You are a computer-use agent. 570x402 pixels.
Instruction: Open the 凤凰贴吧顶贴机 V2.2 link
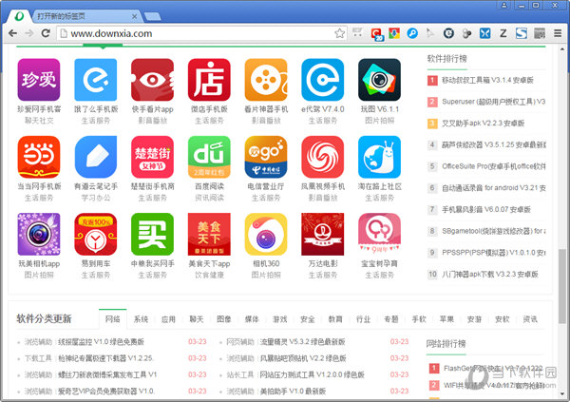[303, 358]
